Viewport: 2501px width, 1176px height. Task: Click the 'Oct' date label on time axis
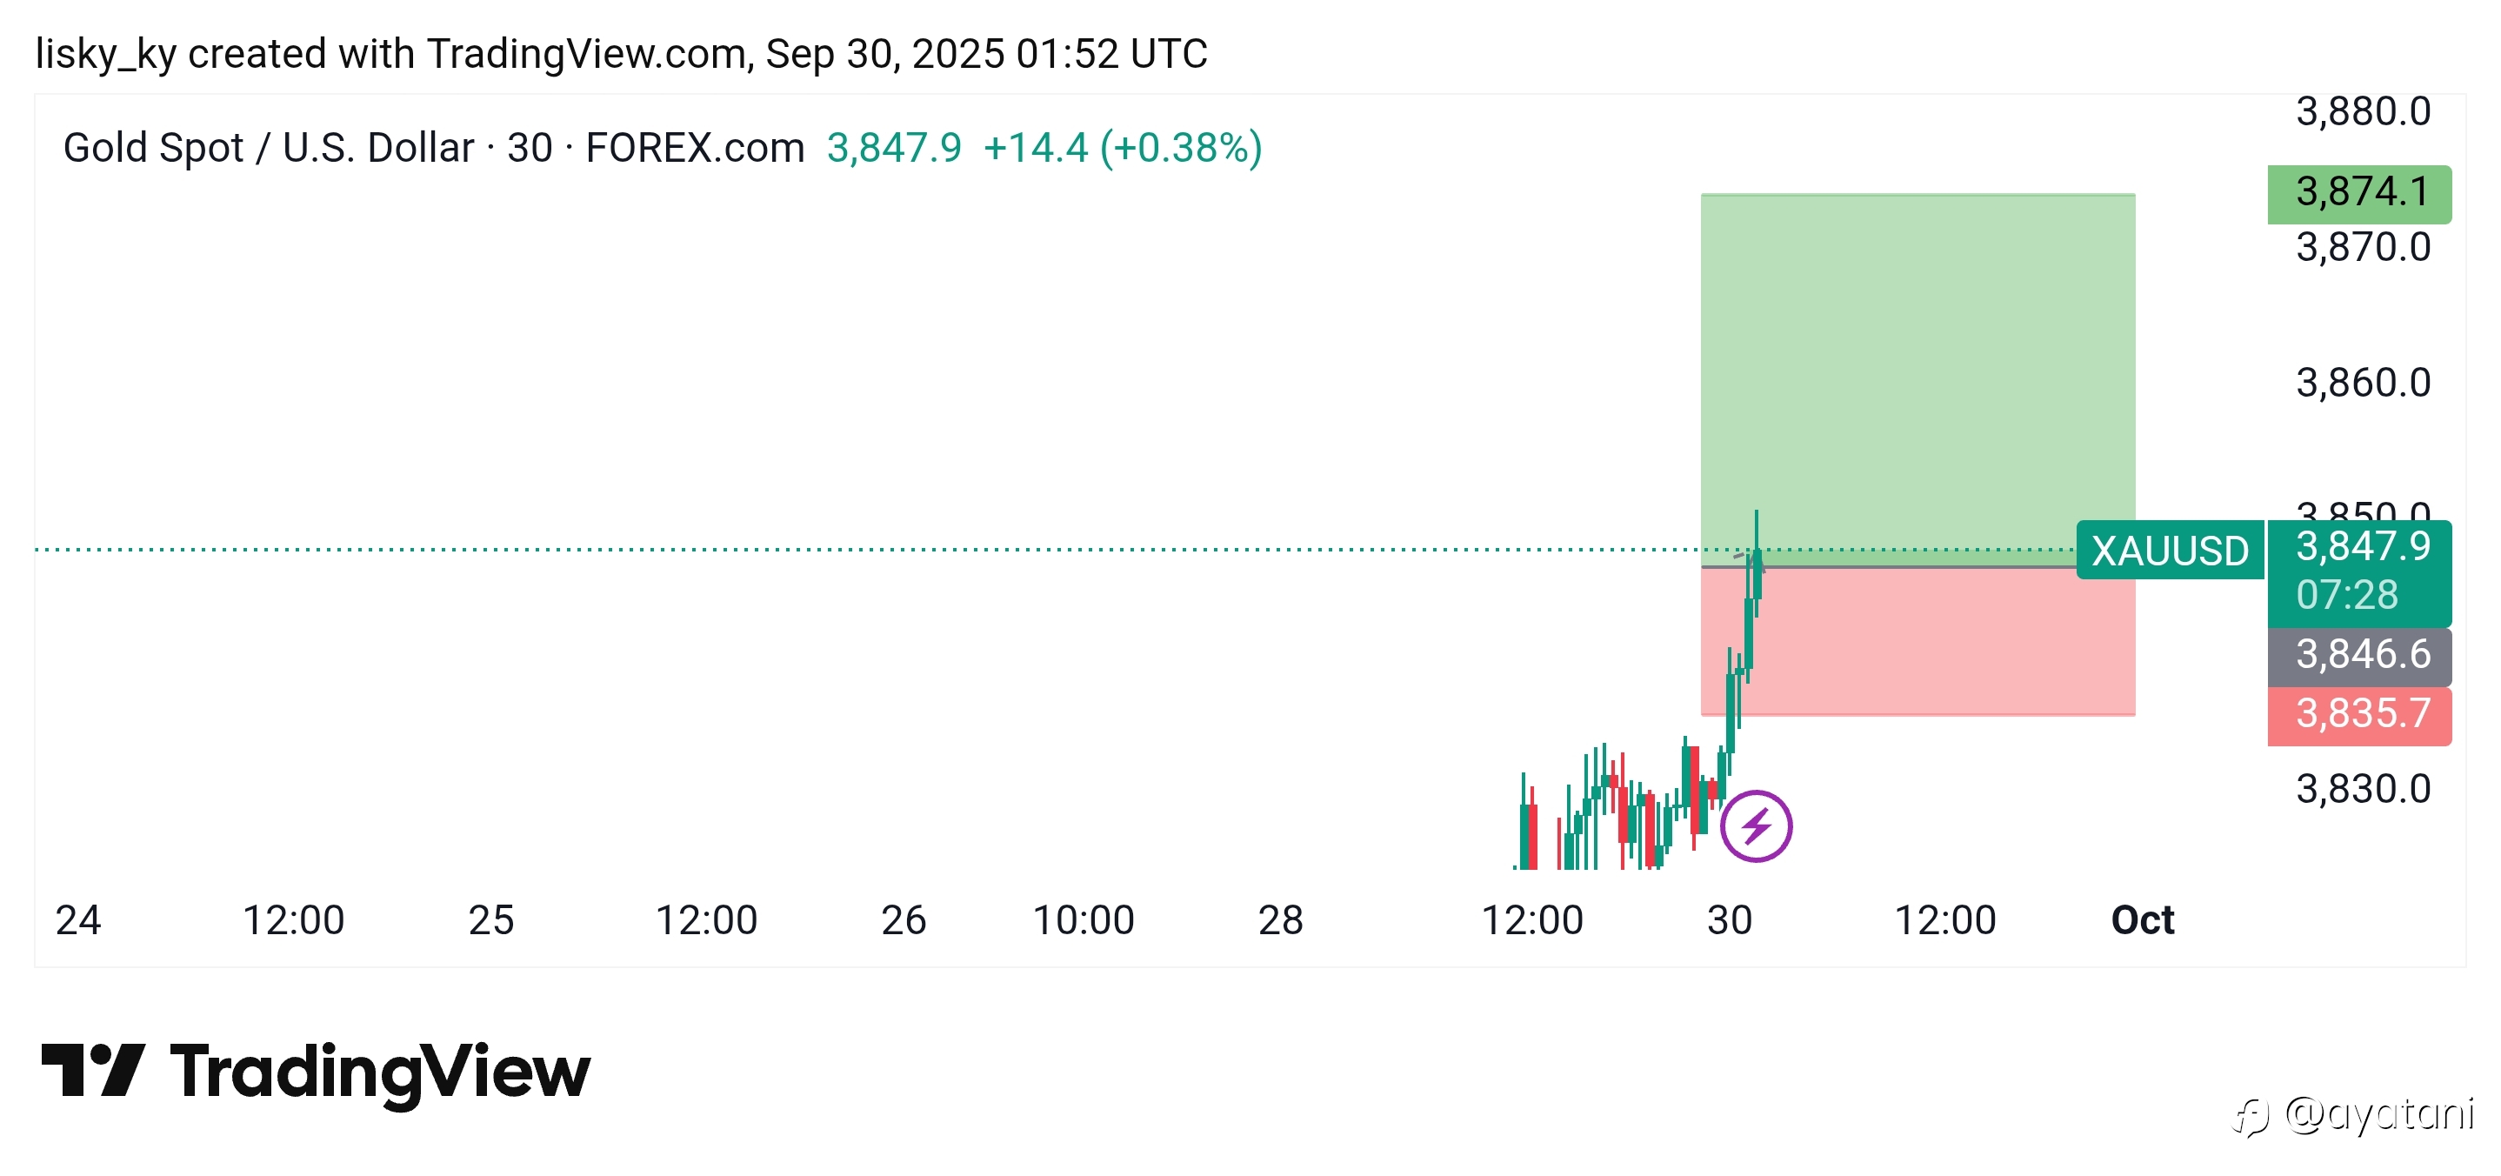pyautogui.click(x=2142, y=919)
